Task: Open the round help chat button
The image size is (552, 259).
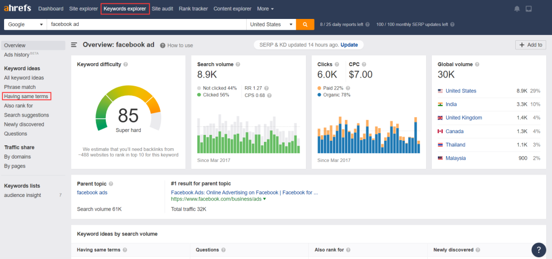Action: click(539, 249)
